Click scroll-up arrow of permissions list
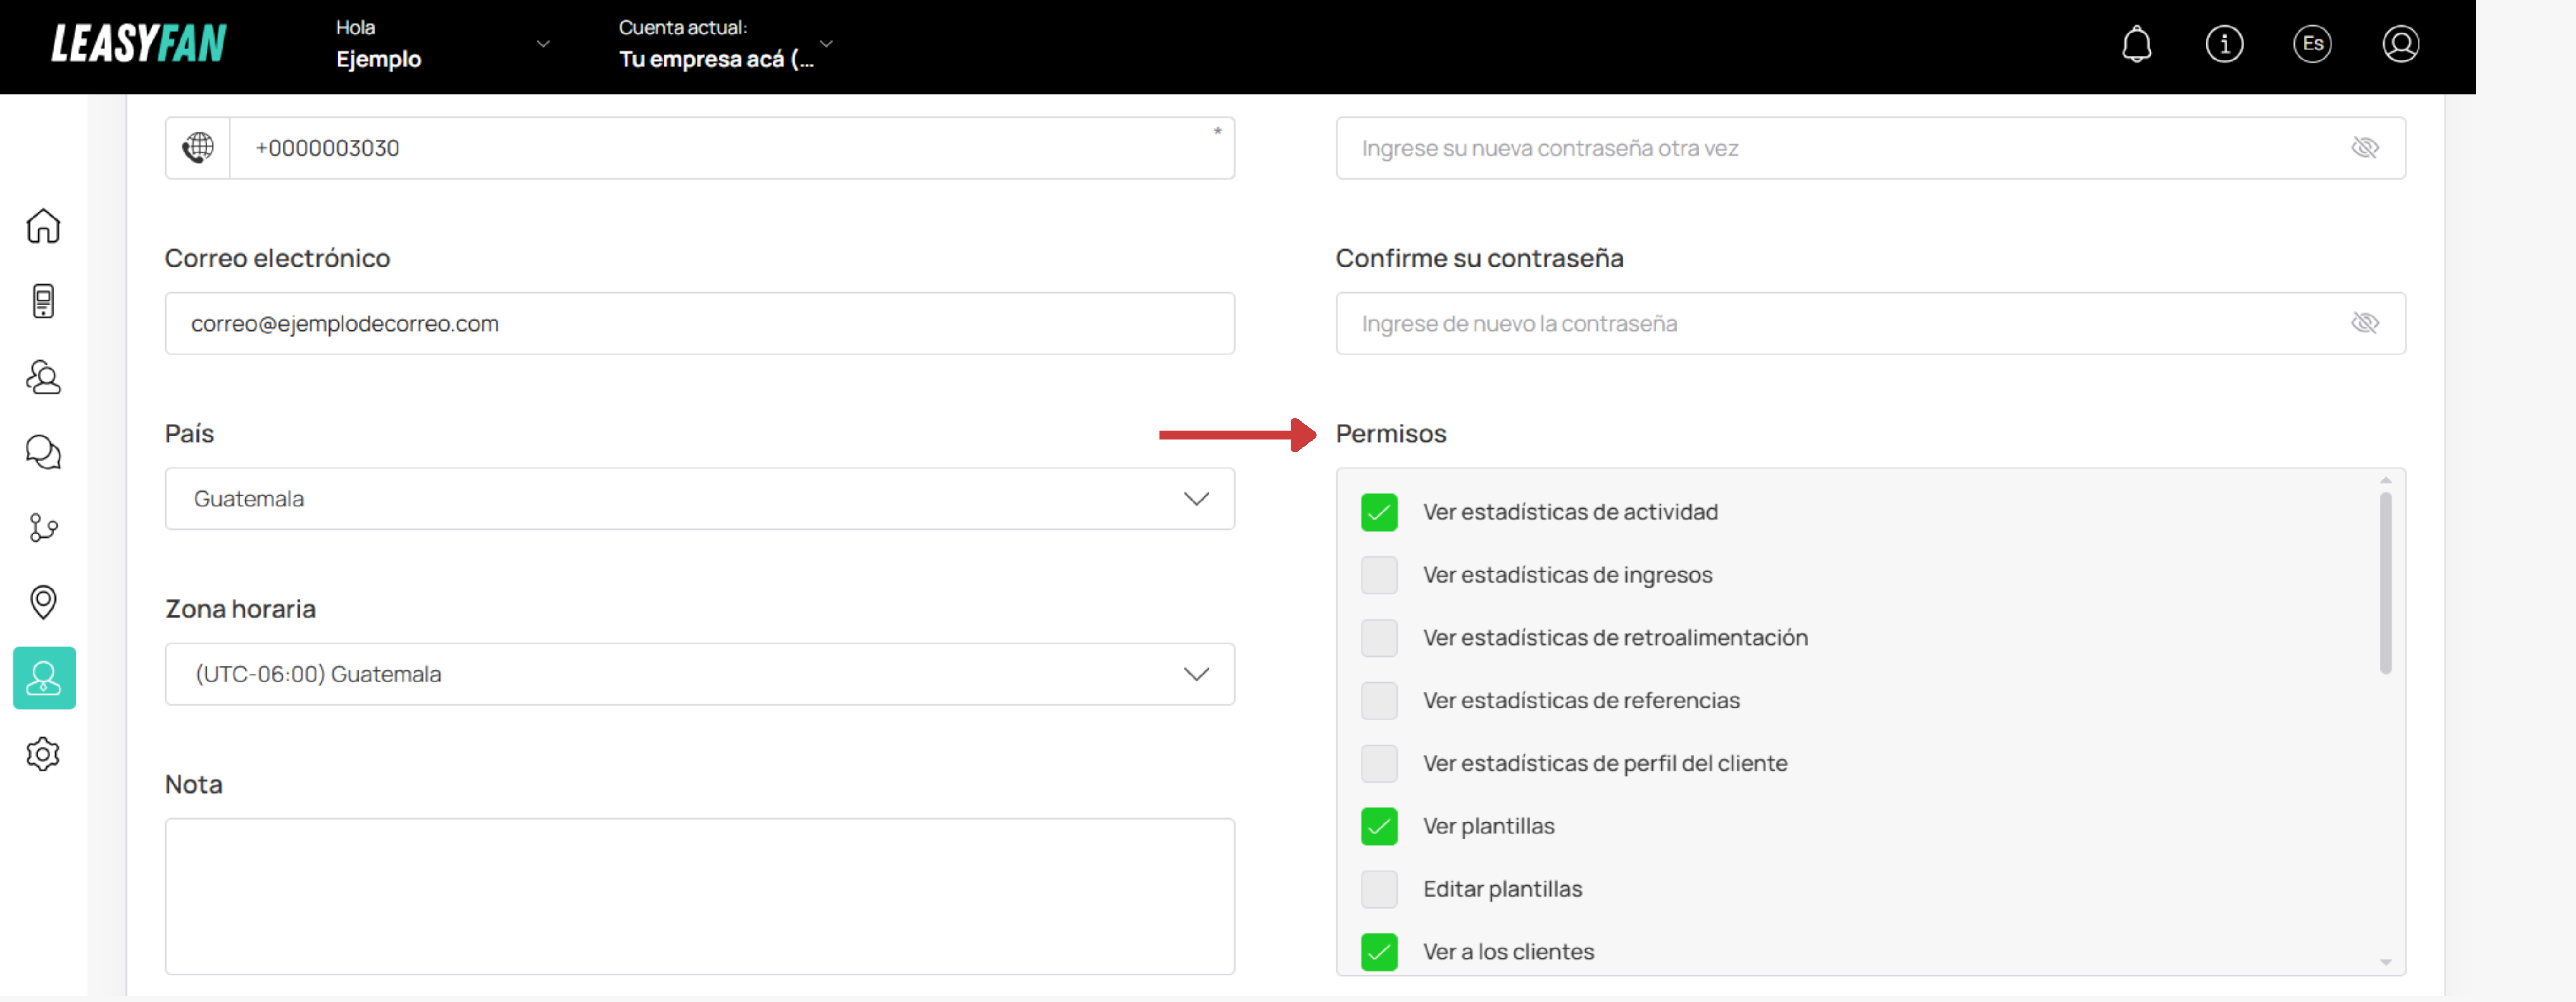The image size is (2576, 1002). pos(2386,481)
